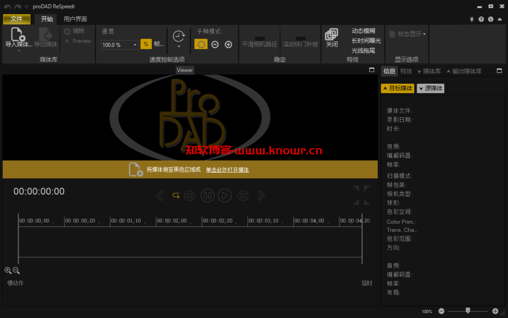Maximize the info side panel

click(499, 71)
